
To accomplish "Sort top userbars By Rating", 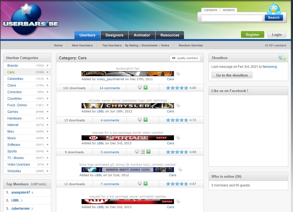I will click(x=131, y=45).
